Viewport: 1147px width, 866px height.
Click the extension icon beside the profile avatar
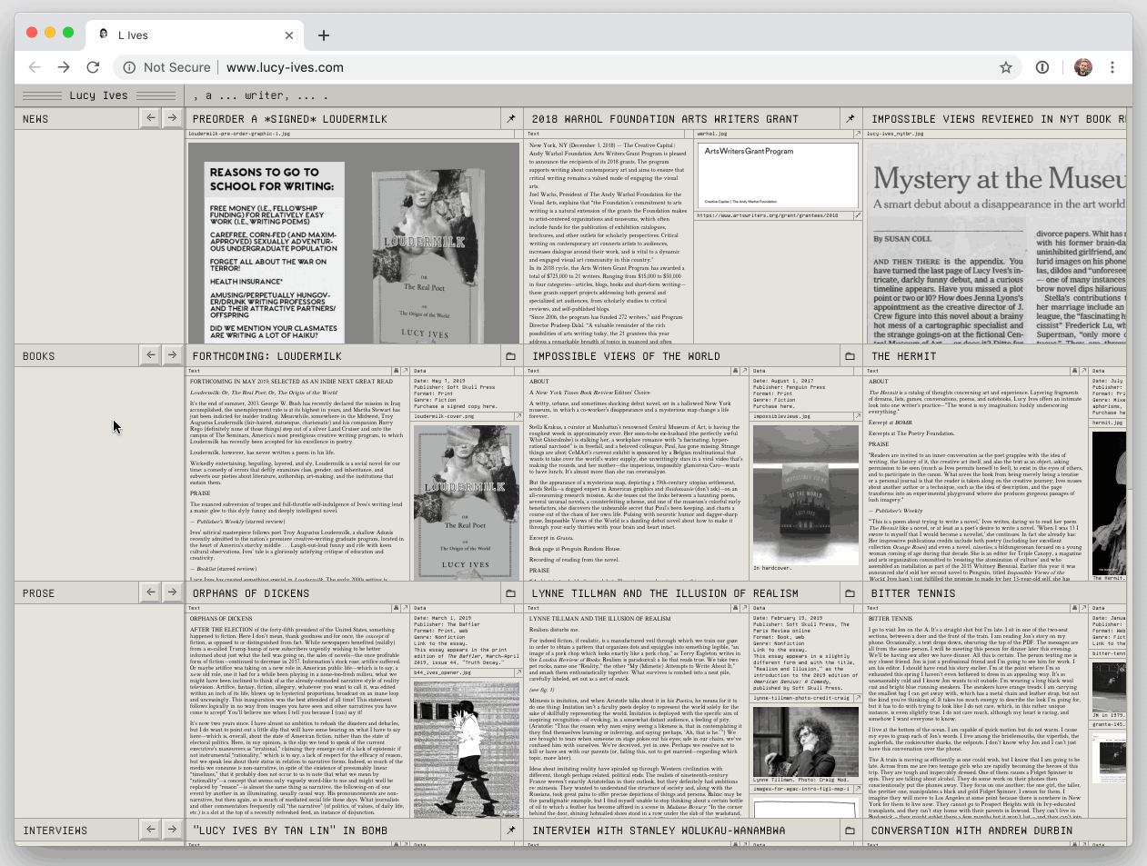click(x=1042, y=67)
